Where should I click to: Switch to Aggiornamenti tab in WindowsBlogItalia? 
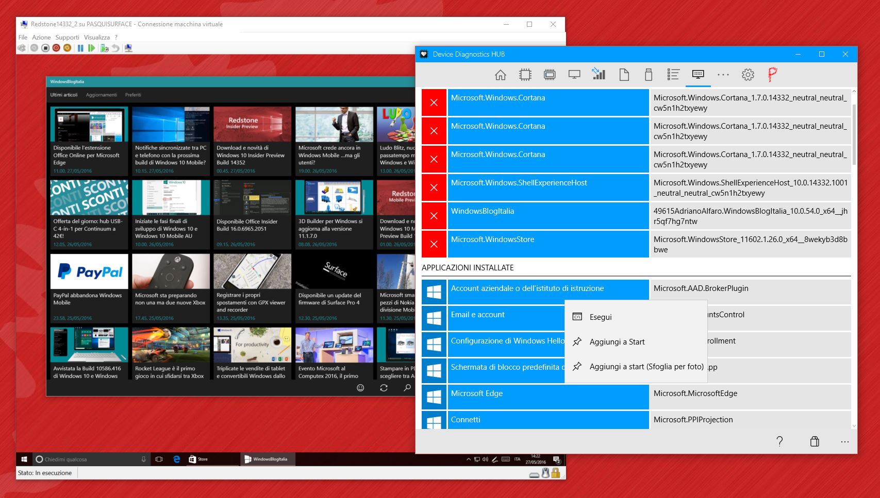(102, 95)
